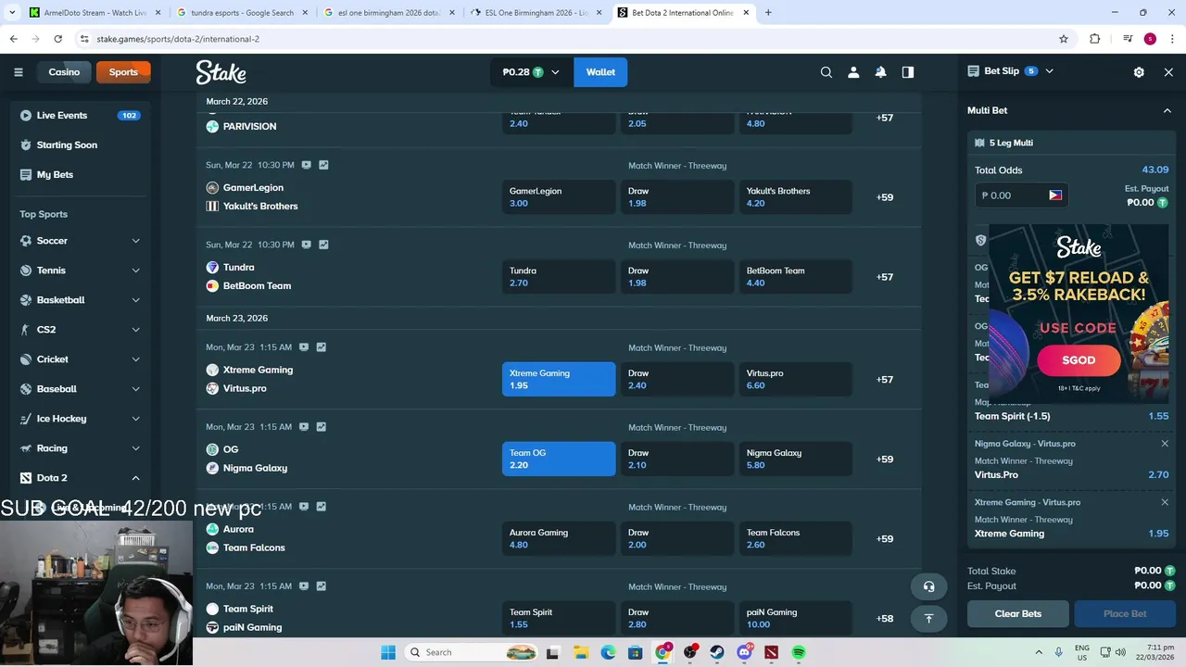This screenshot has width=1186, height=667.
Task: Select Draw 2.40 for Xtreme Gaming match
Action: (677, 379)
